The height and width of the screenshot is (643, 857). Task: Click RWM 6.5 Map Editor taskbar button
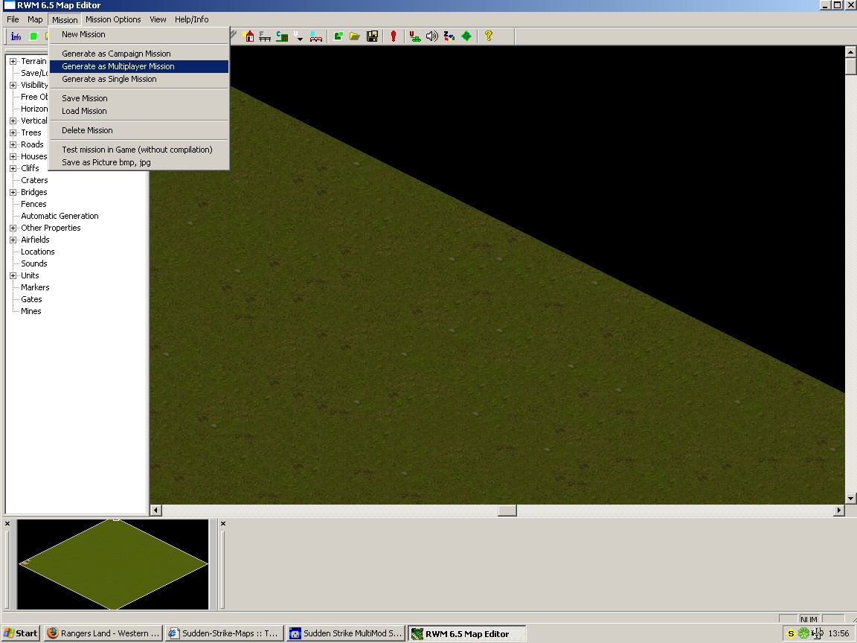point(466,634)
